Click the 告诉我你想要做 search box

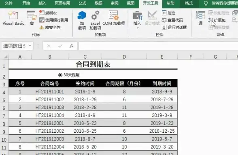pyautogui.click(x=225, y=3)
